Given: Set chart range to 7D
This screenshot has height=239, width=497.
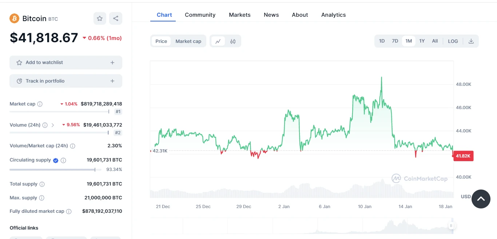Looking at the screenshot, I should (x=395, y=41).
